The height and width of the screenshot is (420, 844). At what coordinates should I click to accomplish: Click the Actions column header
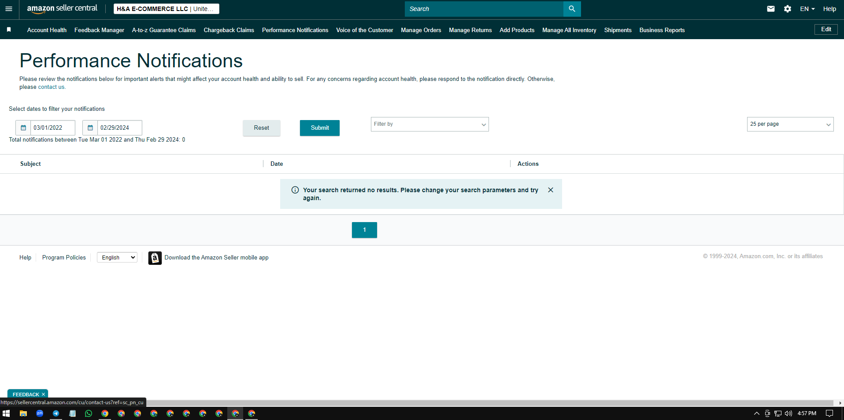pos(528,164)
